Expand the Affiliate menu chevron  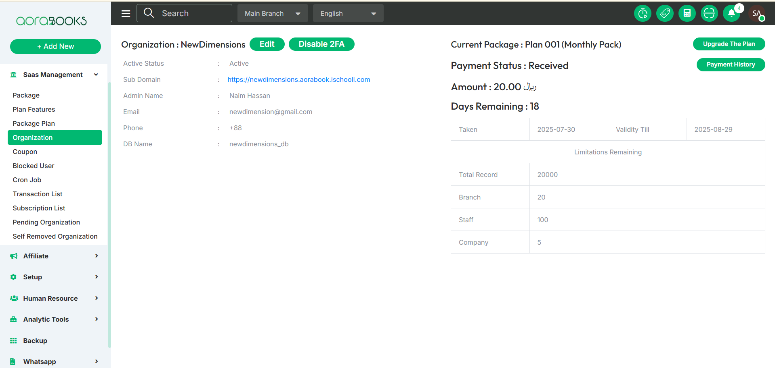[97, 256]
